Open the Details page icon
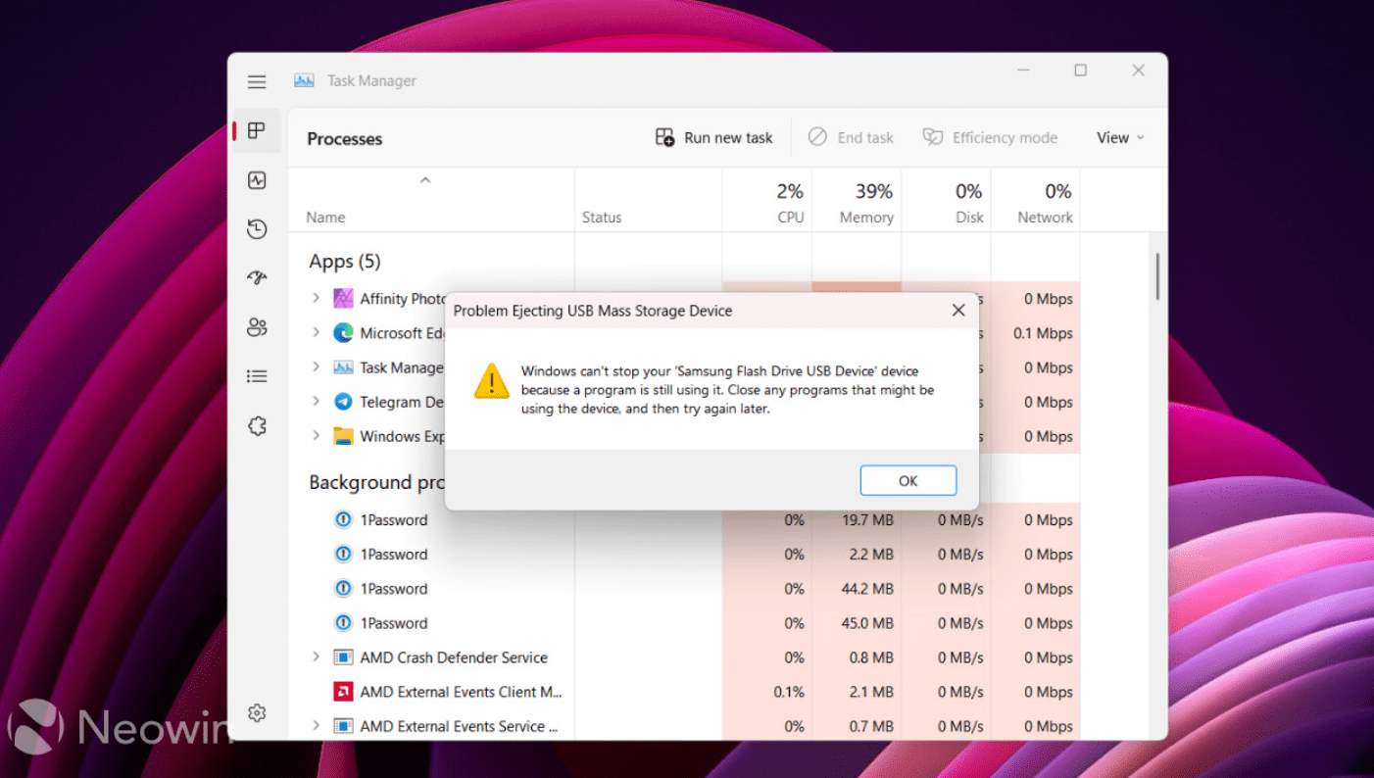The height and width of the screenshot is (778, 1374). tap(257, 375)
